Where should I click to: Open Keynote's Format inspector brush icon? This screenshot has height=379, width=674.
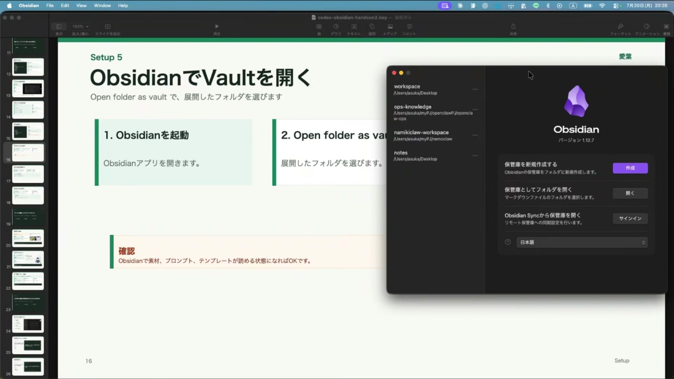(621, 27)
